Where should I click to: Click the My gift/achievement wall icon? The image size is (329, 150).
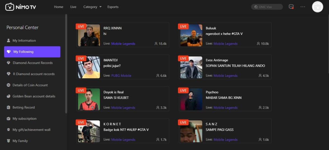[x=8, y=130]
